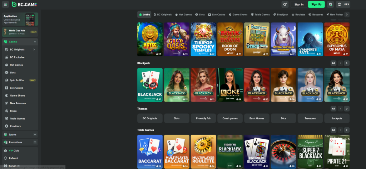The image size is (366, 169).
Task: Open the Vampire's Fate game thumbnail
Action: (310, 39)
